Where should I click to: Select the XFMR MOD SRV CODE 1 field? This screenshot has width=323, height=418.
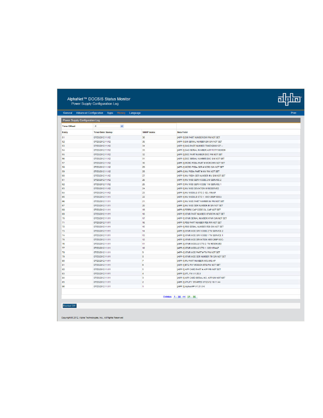pos(200,235)
